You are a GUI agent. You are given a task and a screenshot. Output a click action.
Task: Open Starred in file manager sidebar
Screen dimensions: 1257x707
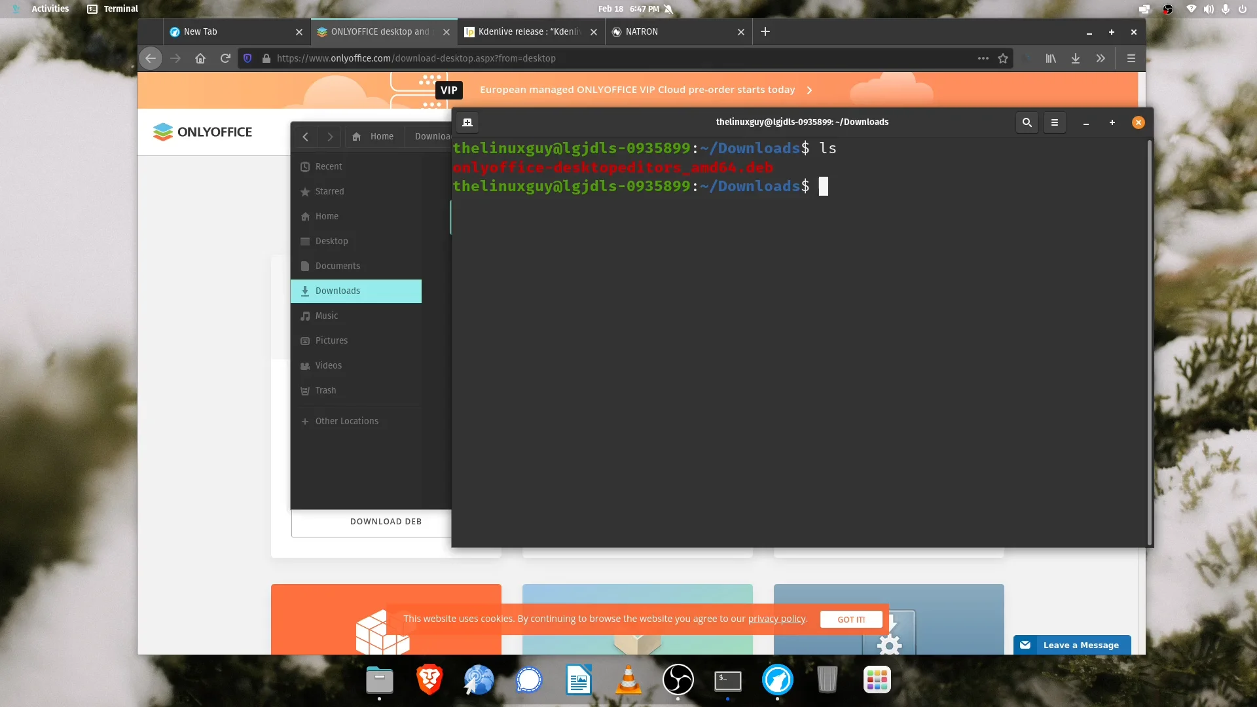(356, 192)
